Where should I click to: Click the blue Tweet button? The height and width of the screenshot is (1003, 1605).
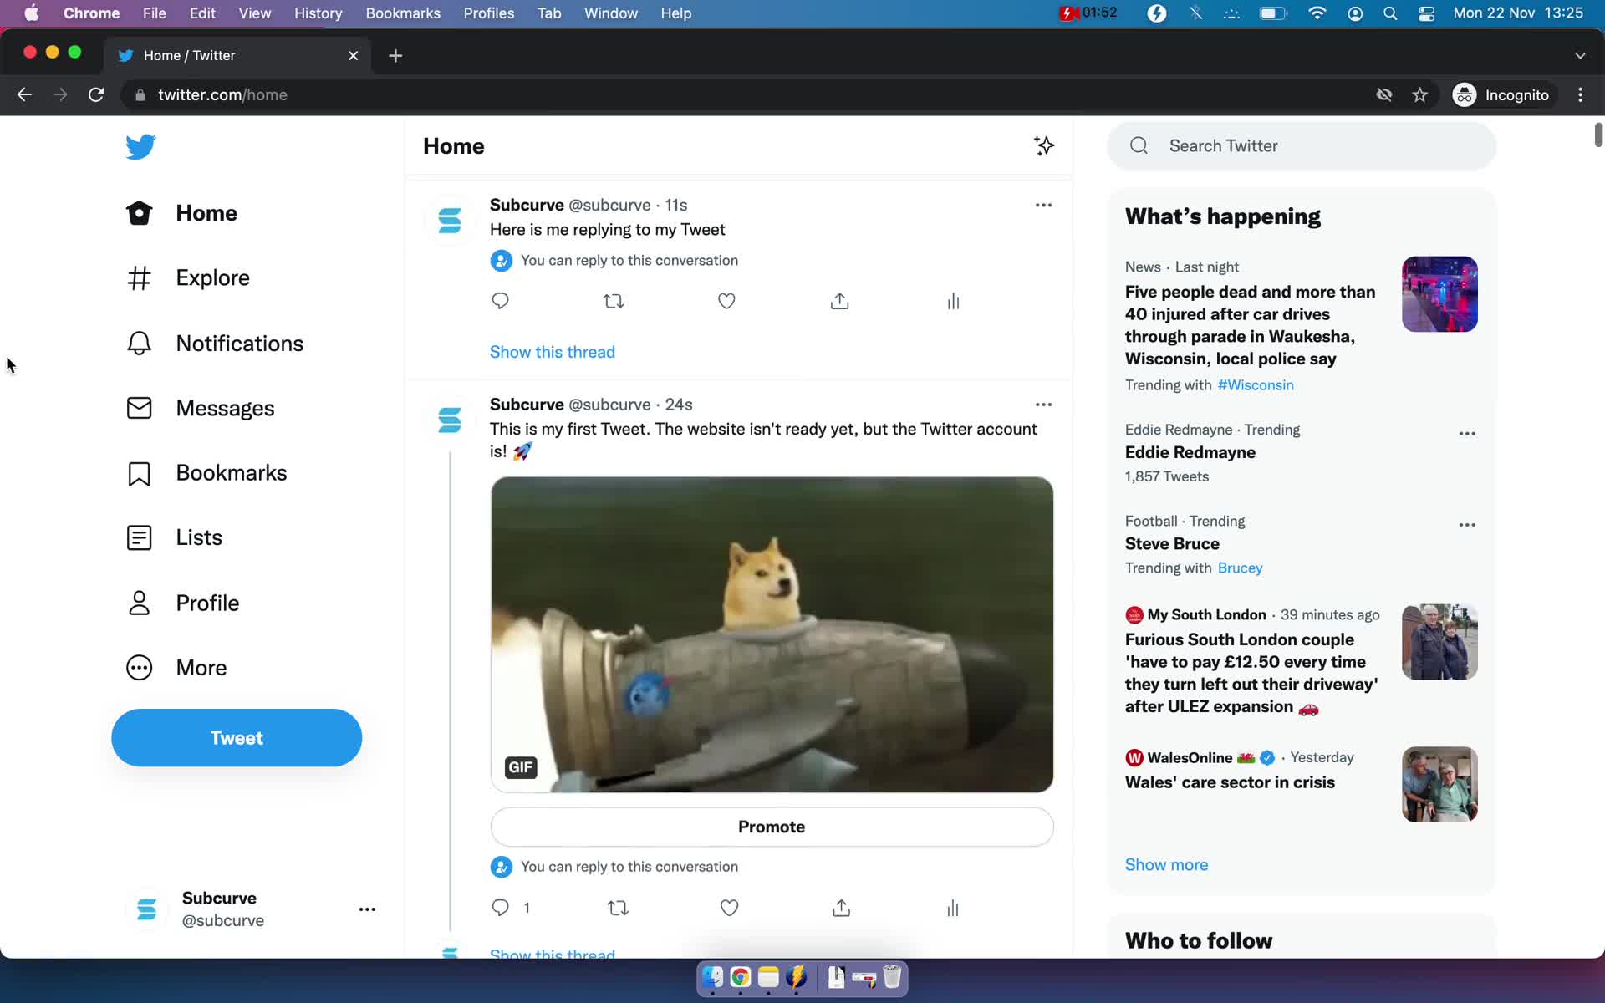click(237, 738)
